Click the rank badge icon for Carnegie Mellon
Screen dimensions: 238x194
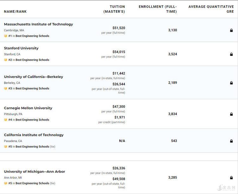point(6,120)
